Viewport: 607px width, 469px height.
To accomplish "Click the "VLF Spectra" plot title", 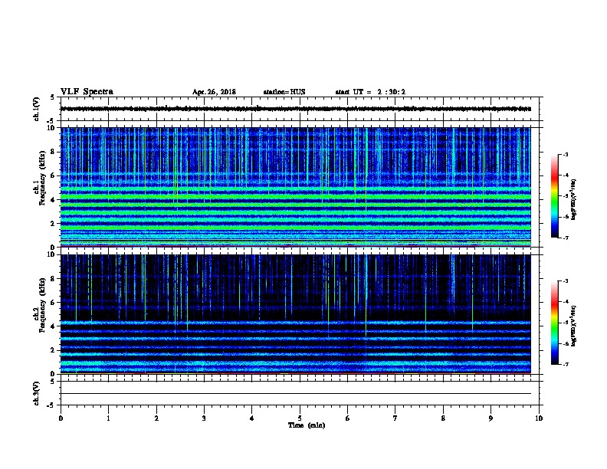I will 87,92.
